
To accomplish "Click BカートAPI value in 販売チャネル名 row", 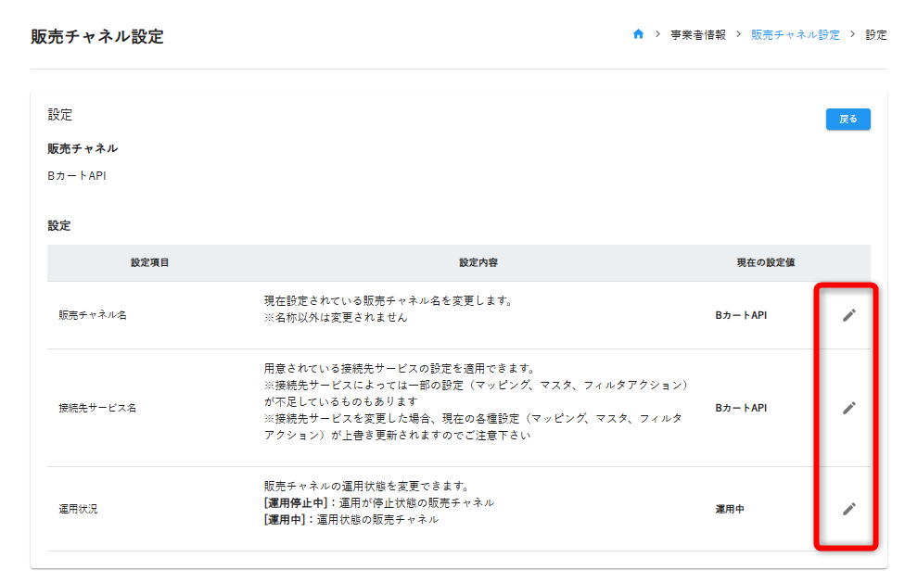I will pos(741,315).
